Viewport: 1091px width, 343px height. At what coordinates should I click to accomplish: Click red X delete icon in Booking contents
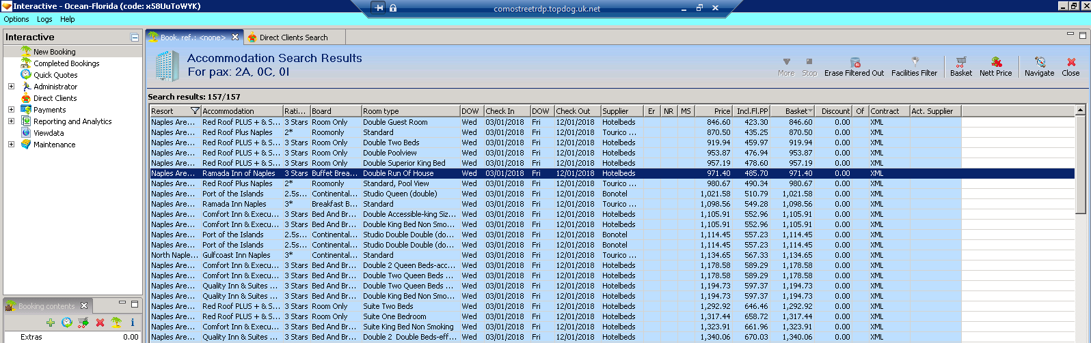[100, 323]
